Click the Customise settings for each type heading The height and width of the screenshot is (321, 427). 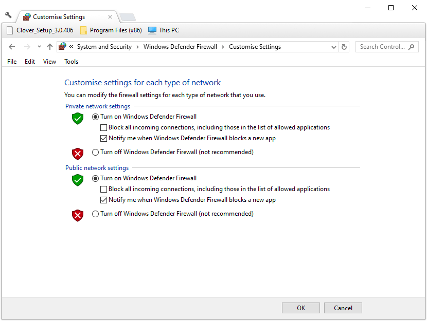(143, 82)
